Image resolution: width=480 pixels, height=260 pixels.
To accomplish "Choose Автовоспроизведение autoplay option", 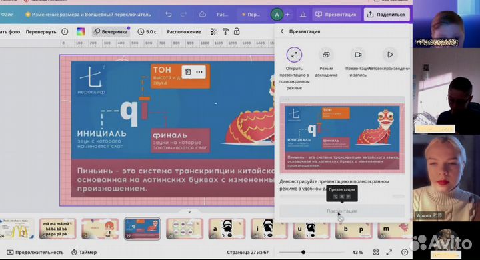I will [390, 59].
